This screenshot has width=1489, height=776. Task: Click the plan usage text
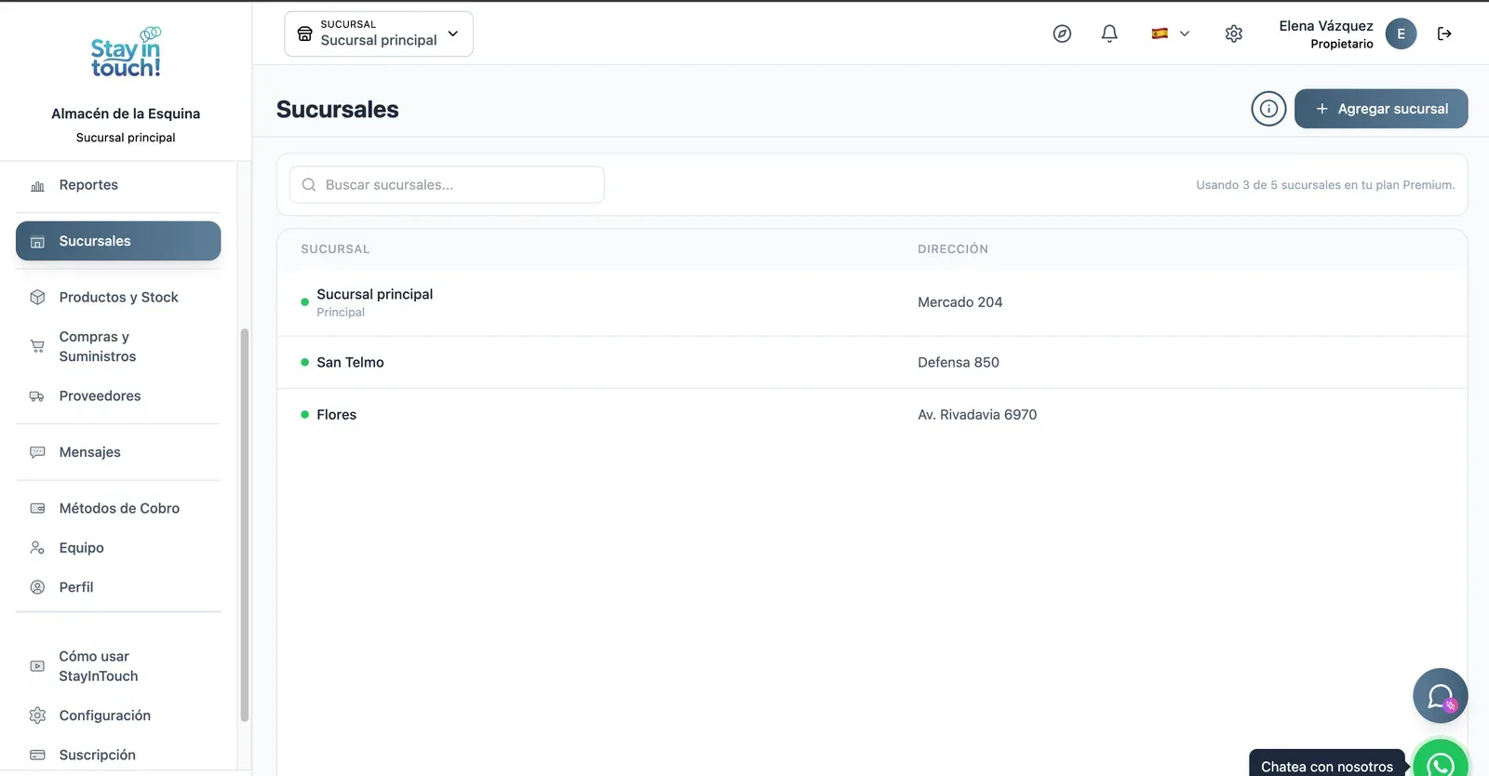click(1325, 185)
